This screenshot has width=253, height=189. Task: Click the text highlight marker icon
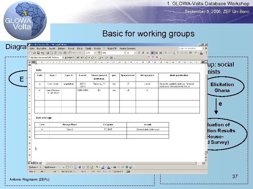point(195,53)
